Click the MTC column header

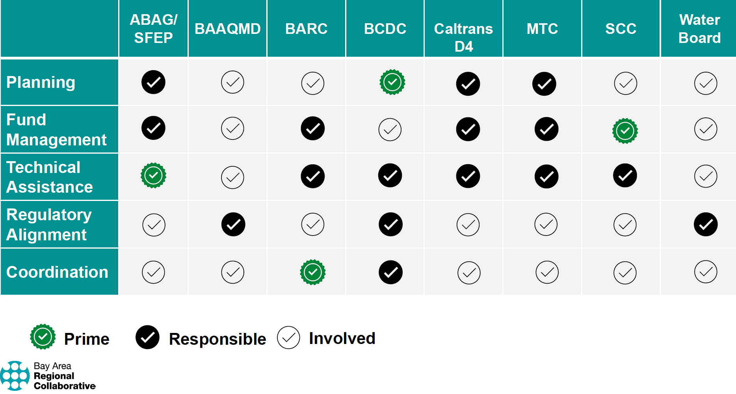pos(542,29)
